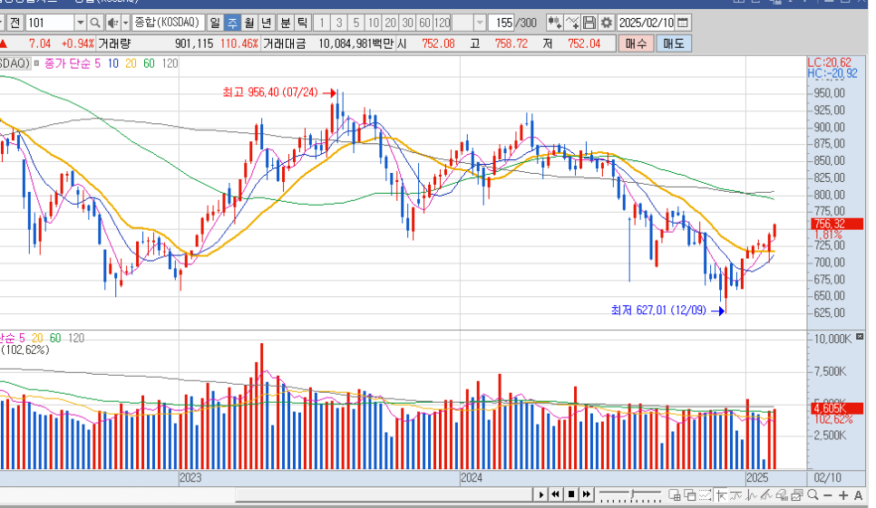Click the zoom magnifier icon in bottom toolbar
876x508 pixels.
point(813,494)
